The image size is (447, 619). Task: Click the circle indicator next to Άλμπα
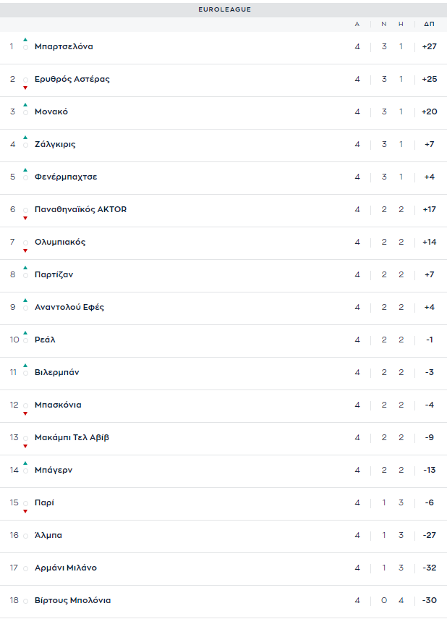pyautogui.click(x=25, y=536)
